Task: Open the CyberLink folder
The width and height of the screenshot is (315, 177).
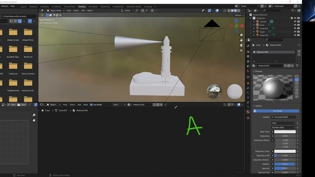Action: coord(13,68)
